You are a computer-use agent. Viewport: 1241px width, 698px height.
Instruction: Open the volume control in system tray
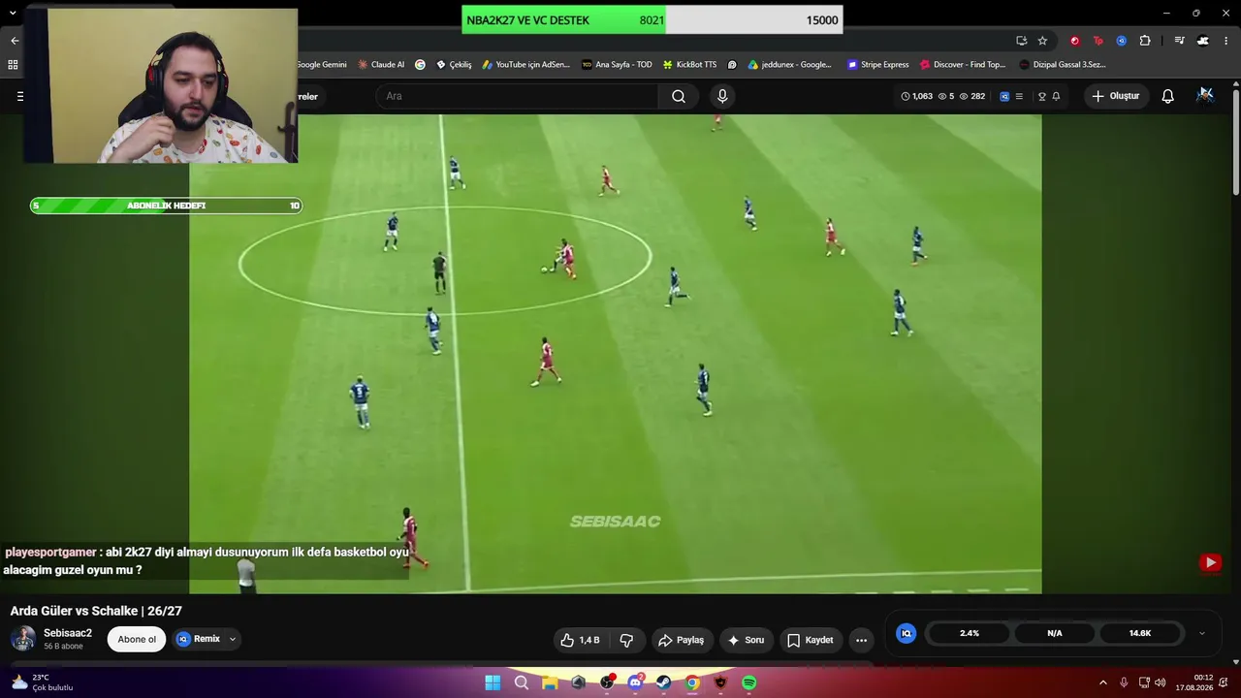(x=1161, y=682)
